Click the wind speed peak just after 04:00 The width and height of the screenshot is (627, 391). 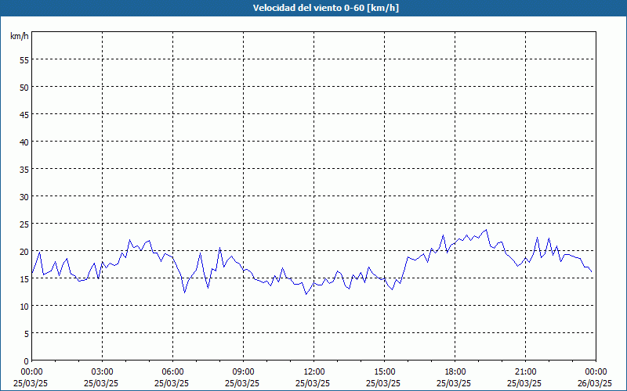(129, 240)
